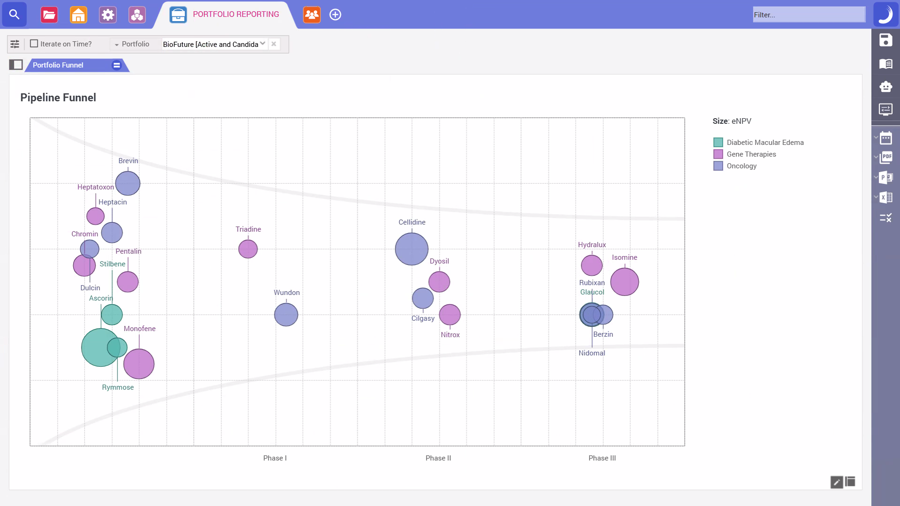Export the report to PDF
Screen dimensions: 900x506
886,158
